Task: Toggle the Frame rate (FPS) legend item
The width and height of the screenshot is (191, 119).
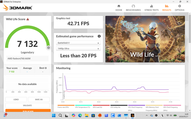Action: [x=66, y=106]
